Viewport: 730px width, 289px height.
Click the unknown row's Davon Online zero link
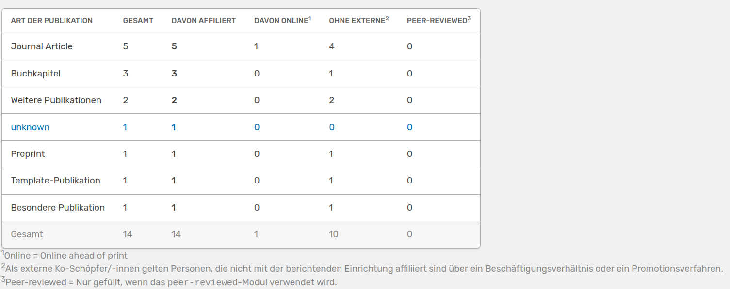[257, 127]
